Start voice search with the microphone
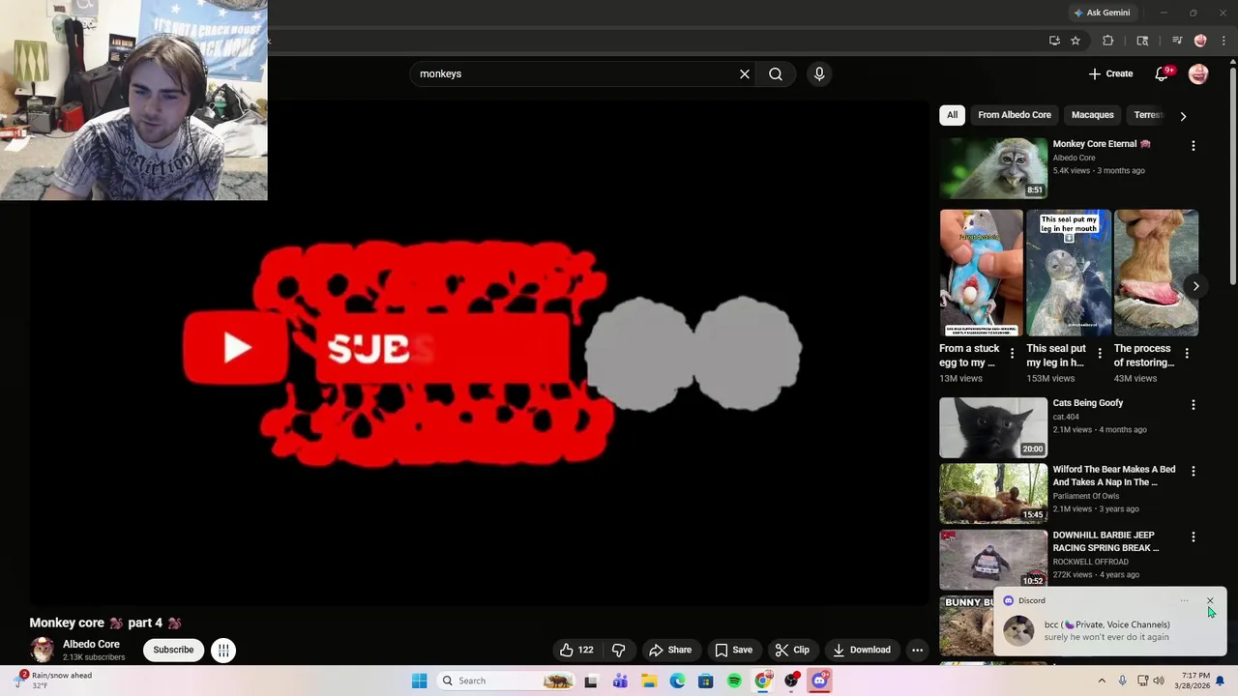The height and width of the screenshot is (696, 1238). (819, 73)
